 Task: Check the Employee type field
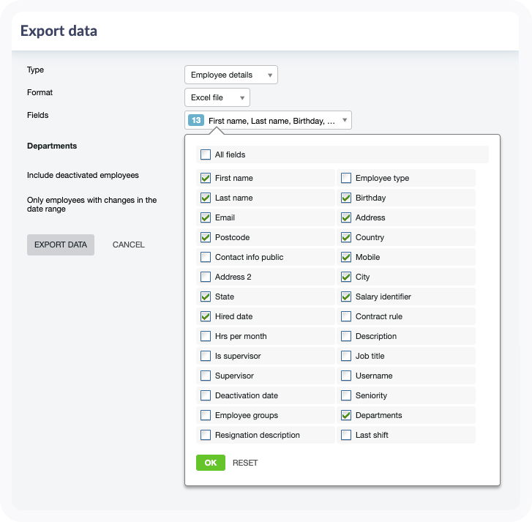coord(346,178)
